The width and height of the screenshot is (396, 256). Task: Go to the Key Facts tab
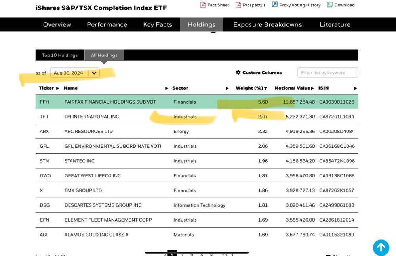(x=158, y=24)
